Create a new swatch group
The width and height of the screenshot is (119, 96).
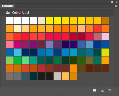coord(95,90)
